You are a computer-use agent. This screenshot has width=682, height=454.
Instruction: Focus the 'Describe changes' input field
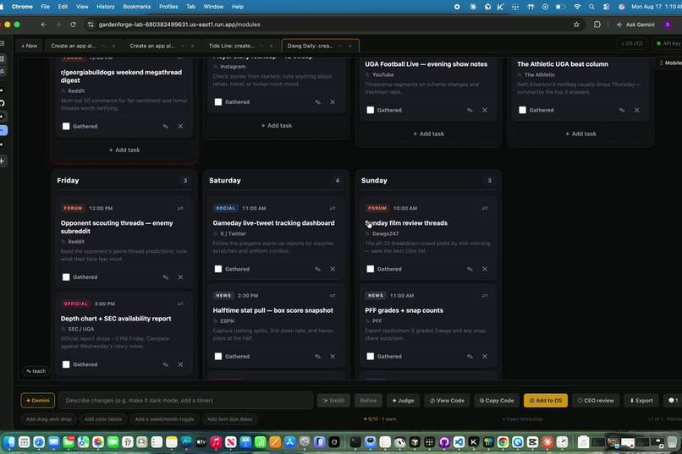click(x=185, y=401)
